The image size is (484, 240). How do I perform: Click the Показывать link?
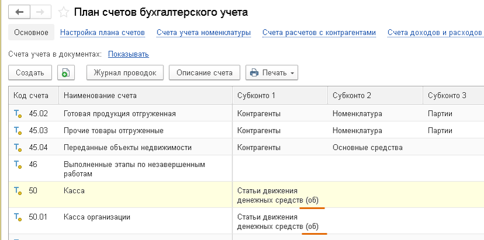pos(128,54)
